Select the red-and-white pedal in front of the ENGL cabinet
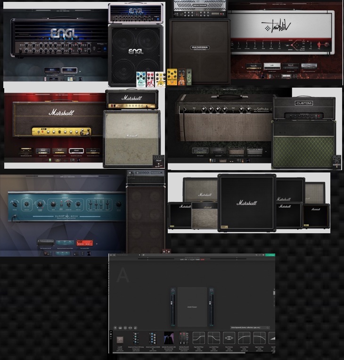 tap(150, 79)
